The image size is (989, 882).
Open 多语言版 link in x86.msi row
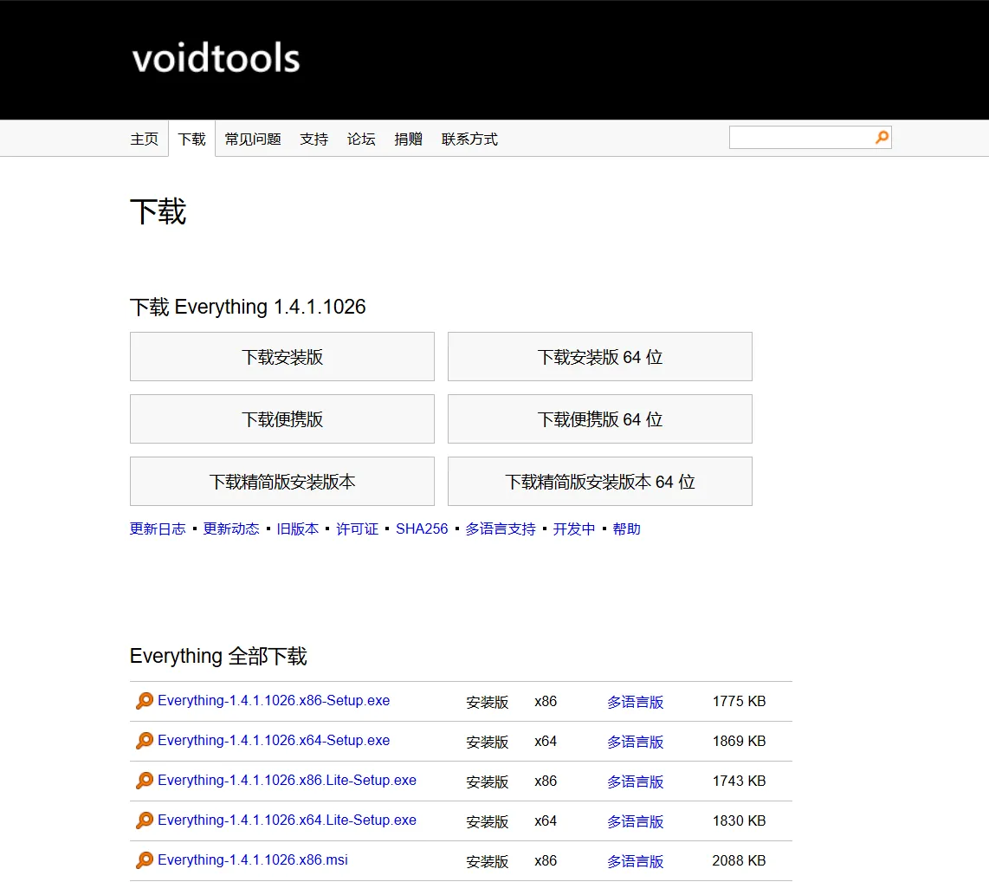[635, 860]
